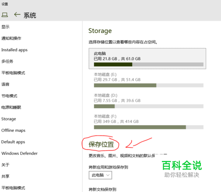221x192 pixels.
Task: Select the first 平板电脑模式 sidebar item
Action: (13, 73)
